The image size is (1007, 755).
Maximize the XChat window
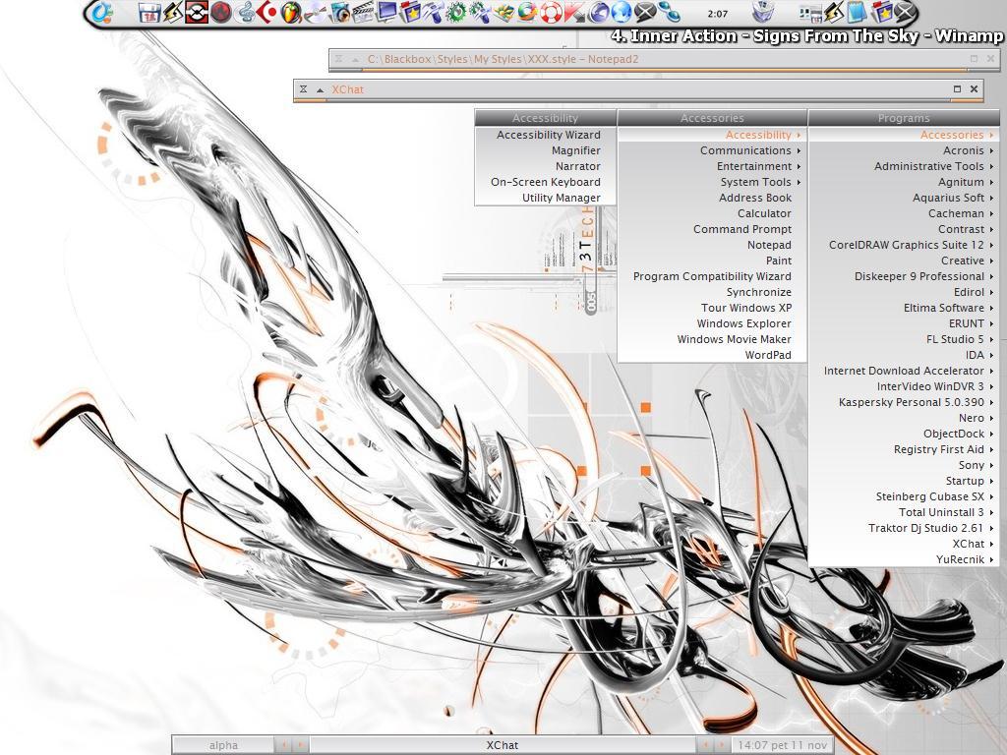tap(958, 89)
